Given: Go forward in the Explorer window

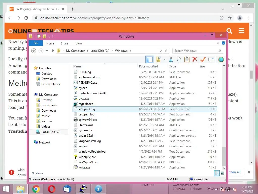Looking at the screenshot, I should (x=41, y=51).
